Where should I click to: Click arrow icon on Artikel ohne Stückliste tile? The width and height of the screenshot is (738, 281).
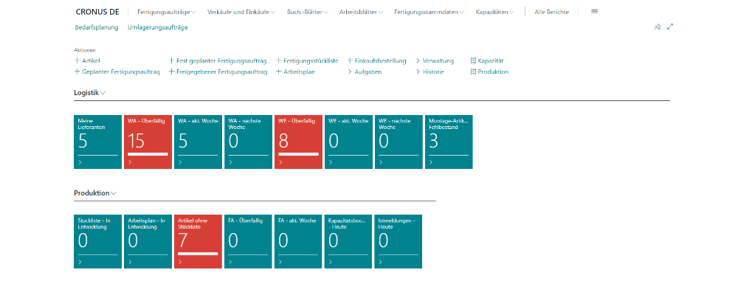tap(180, 262)
